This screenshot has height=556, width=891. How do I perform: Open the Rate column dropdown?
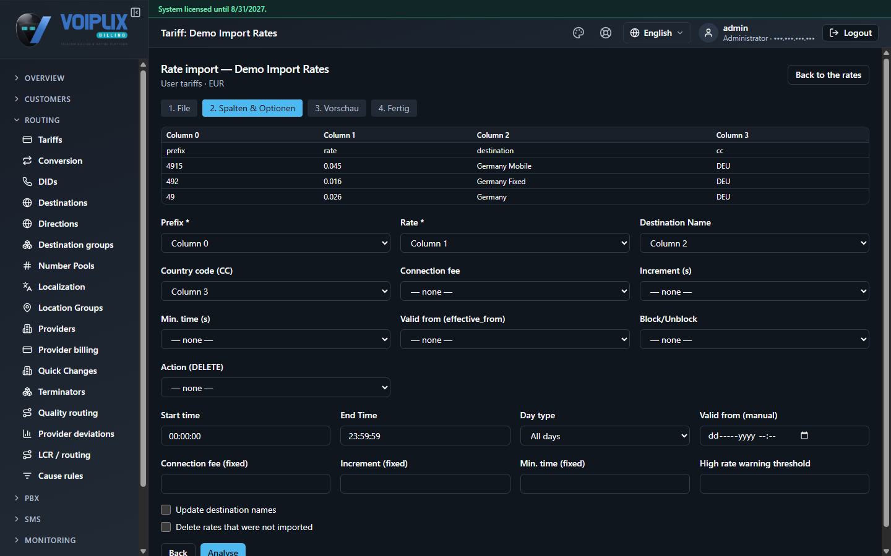pos(515,243)
